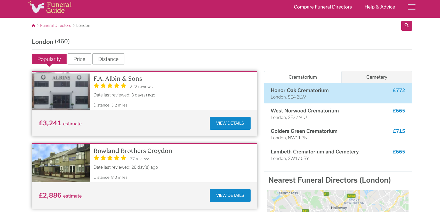Image resolution: width=440 pixels, height=212 pixels.
Task: Click the 'London, SE4 2LW' address
Action: tap(288, 97)
